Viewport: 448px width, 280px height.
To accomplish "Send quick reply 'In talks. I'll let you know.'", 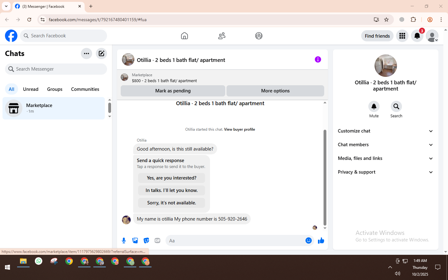I will (172, 190).
